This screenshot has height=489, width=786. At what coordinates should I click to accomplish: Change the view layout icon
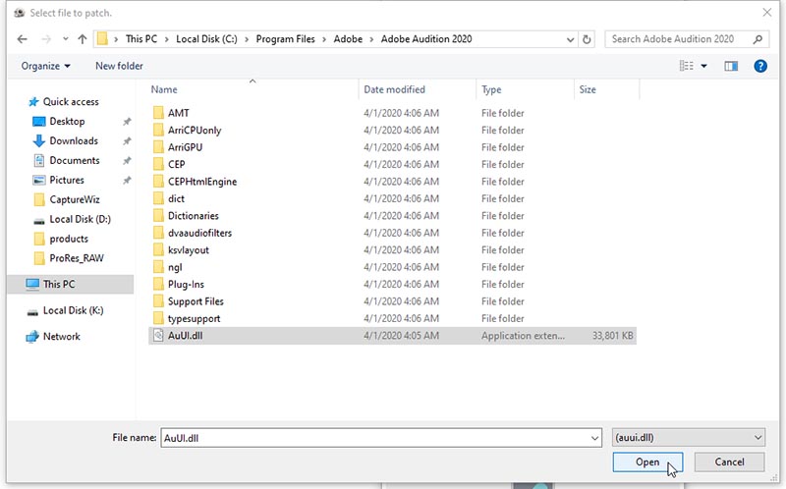point(686,66)
